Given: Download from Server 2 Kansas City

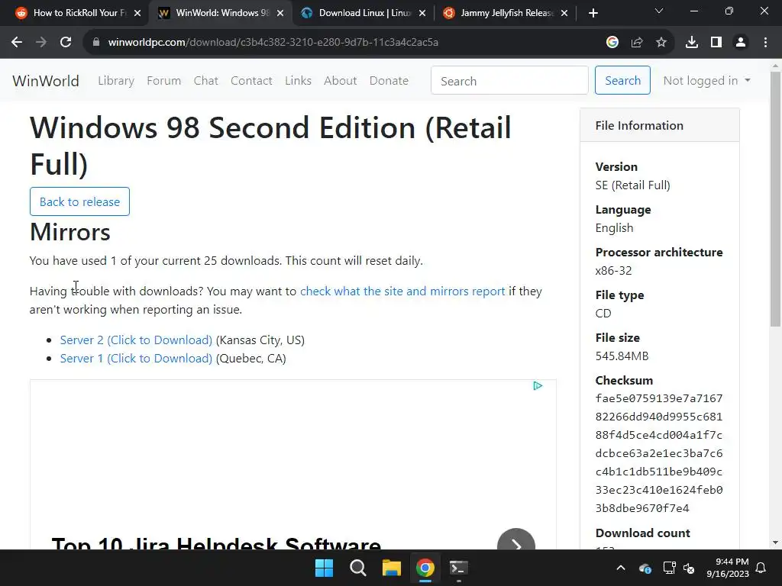Looking at the screenshot, I should click(x=136, y=340).
